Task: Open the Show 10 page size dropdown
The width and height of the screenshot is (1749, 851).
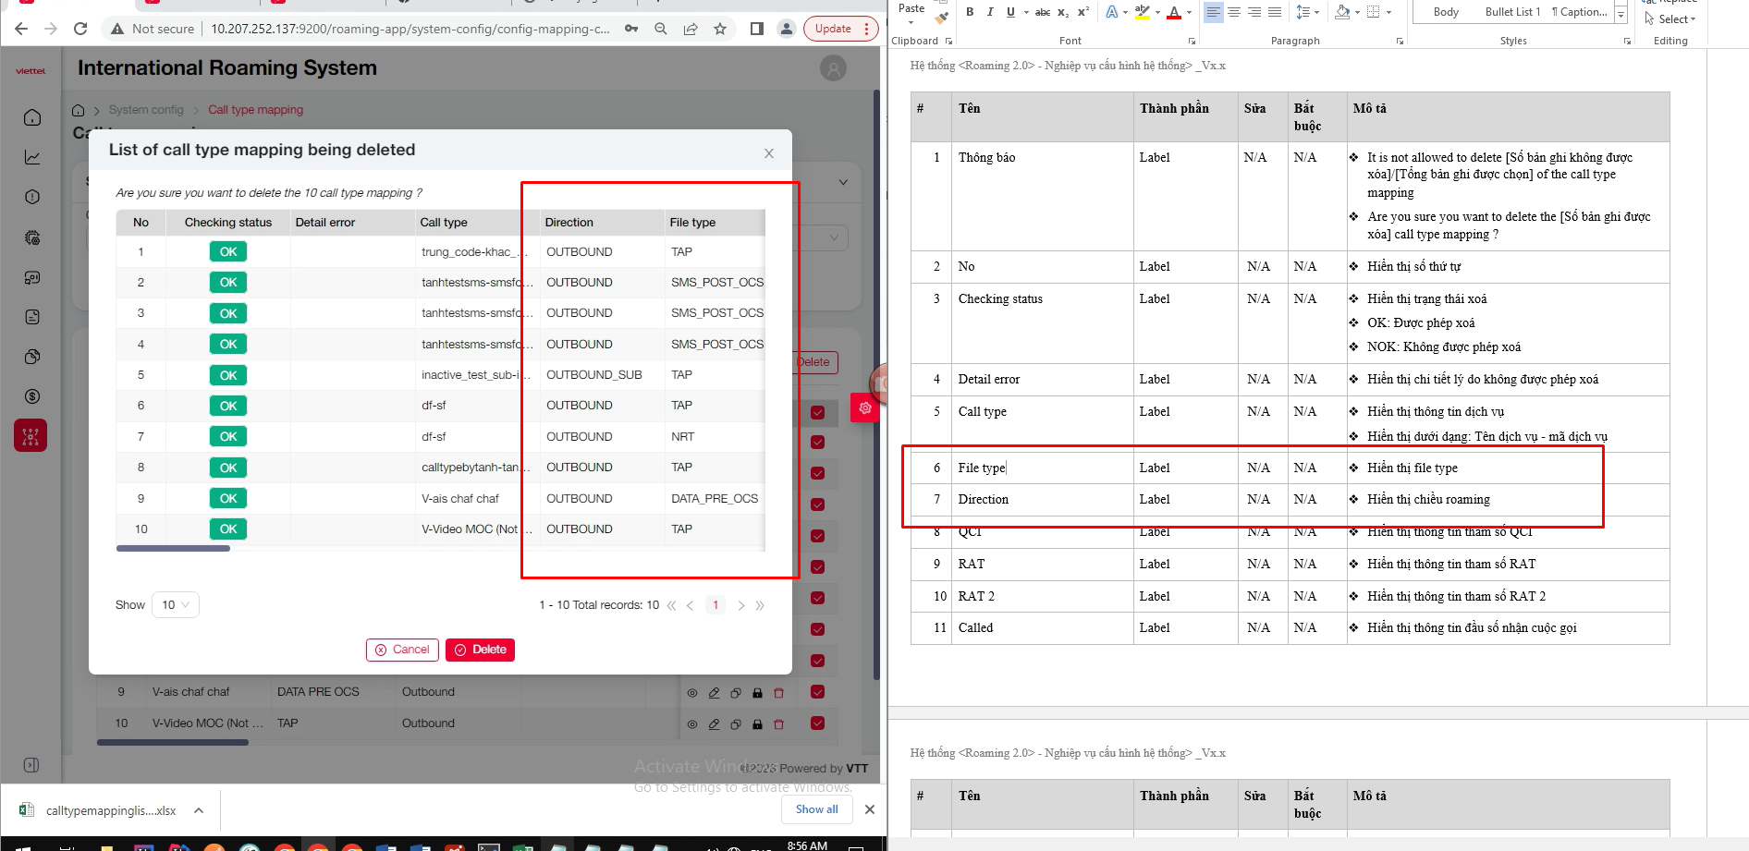Action: 175,605
